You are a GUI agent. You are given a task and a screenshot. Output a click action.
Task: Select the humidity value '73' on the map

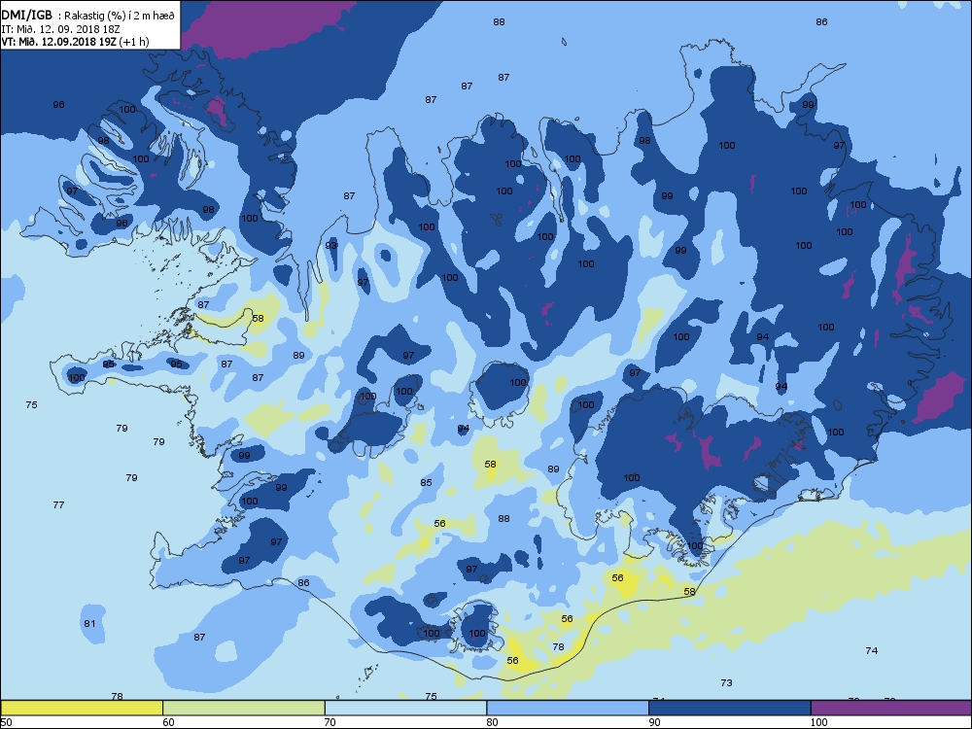click(x=726, y=683)
